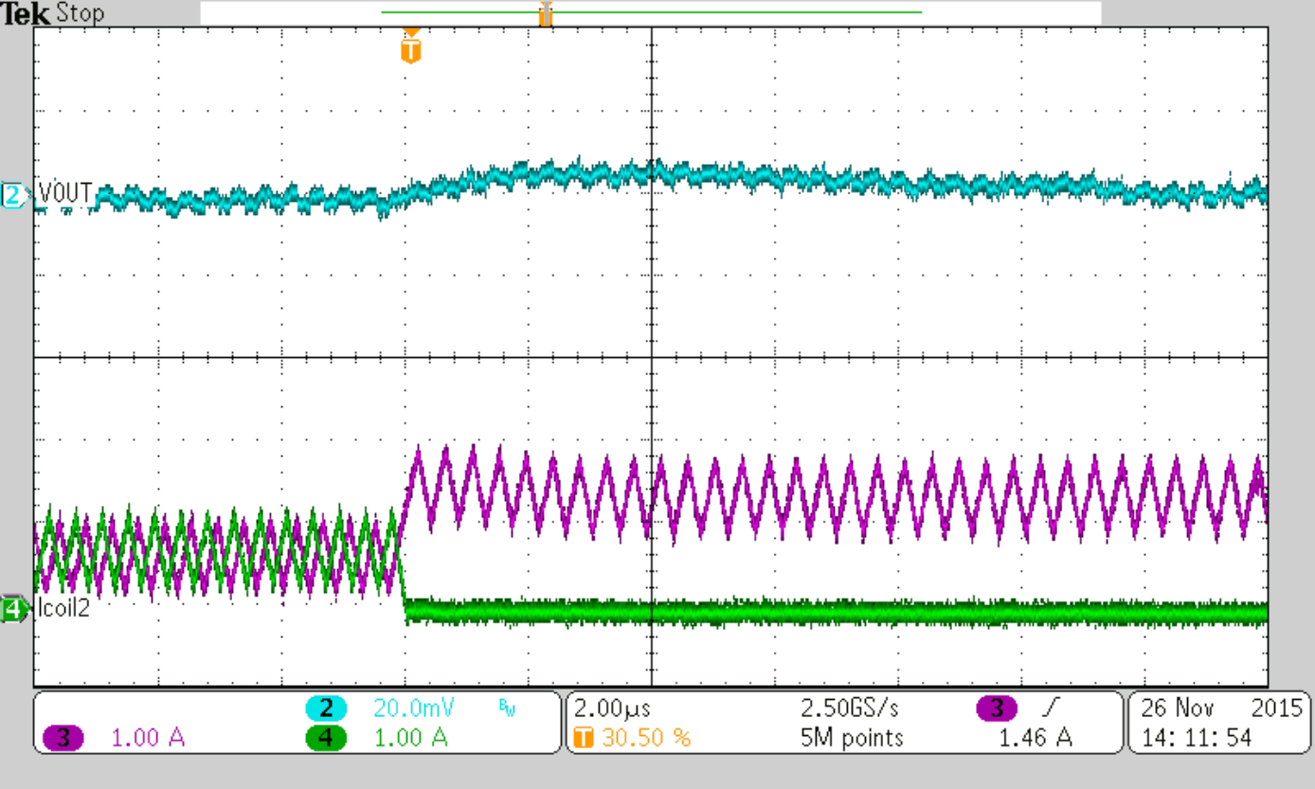Click the 1.46 A trigger level readout

pyautogui.click(x=1035, y=738)
